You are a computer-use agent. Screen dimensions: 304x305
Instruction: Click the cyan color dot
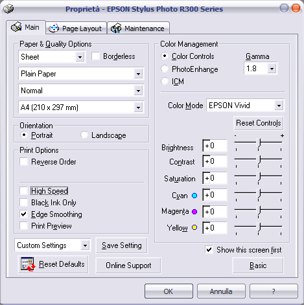pyautogui.click(x=194, y=196)
